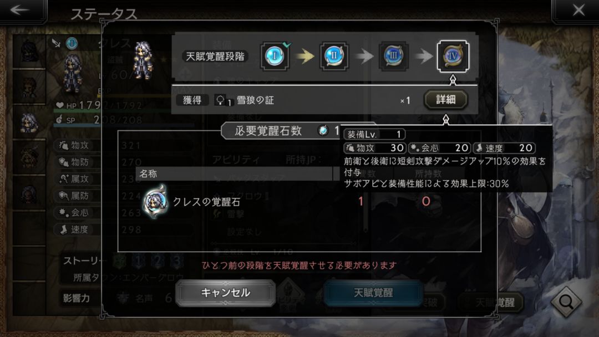Select first party member portrait

[x=29, y=52]
